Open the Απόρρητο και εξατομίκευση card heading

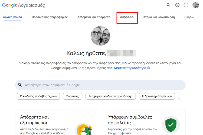tap(34, 120)
